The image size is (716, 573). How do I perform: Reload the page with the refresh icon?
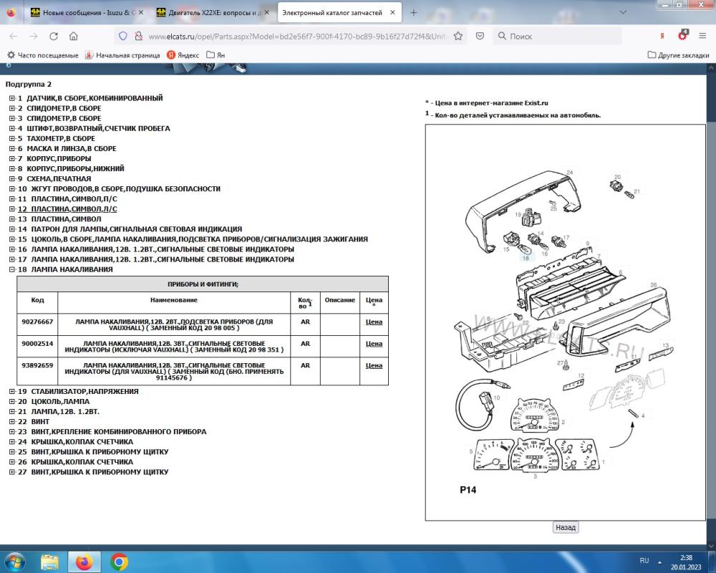point(54,36)
